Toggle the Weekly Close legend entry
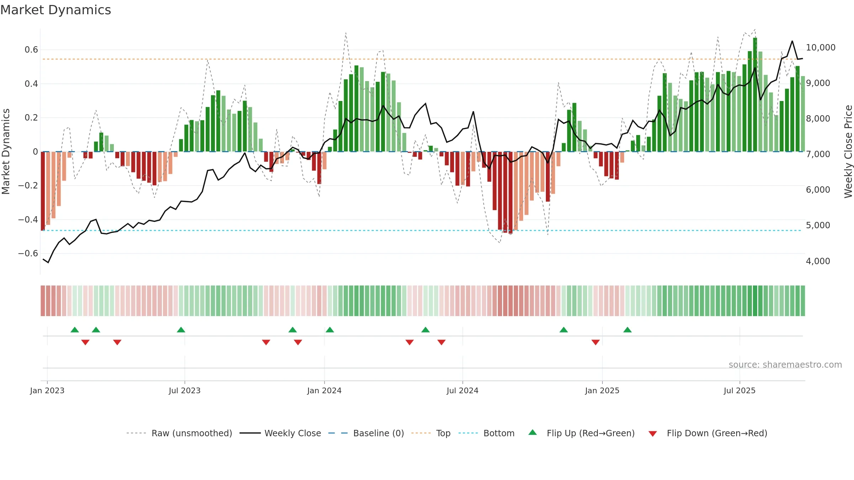The image size is (854, 480). coord(280,433)
